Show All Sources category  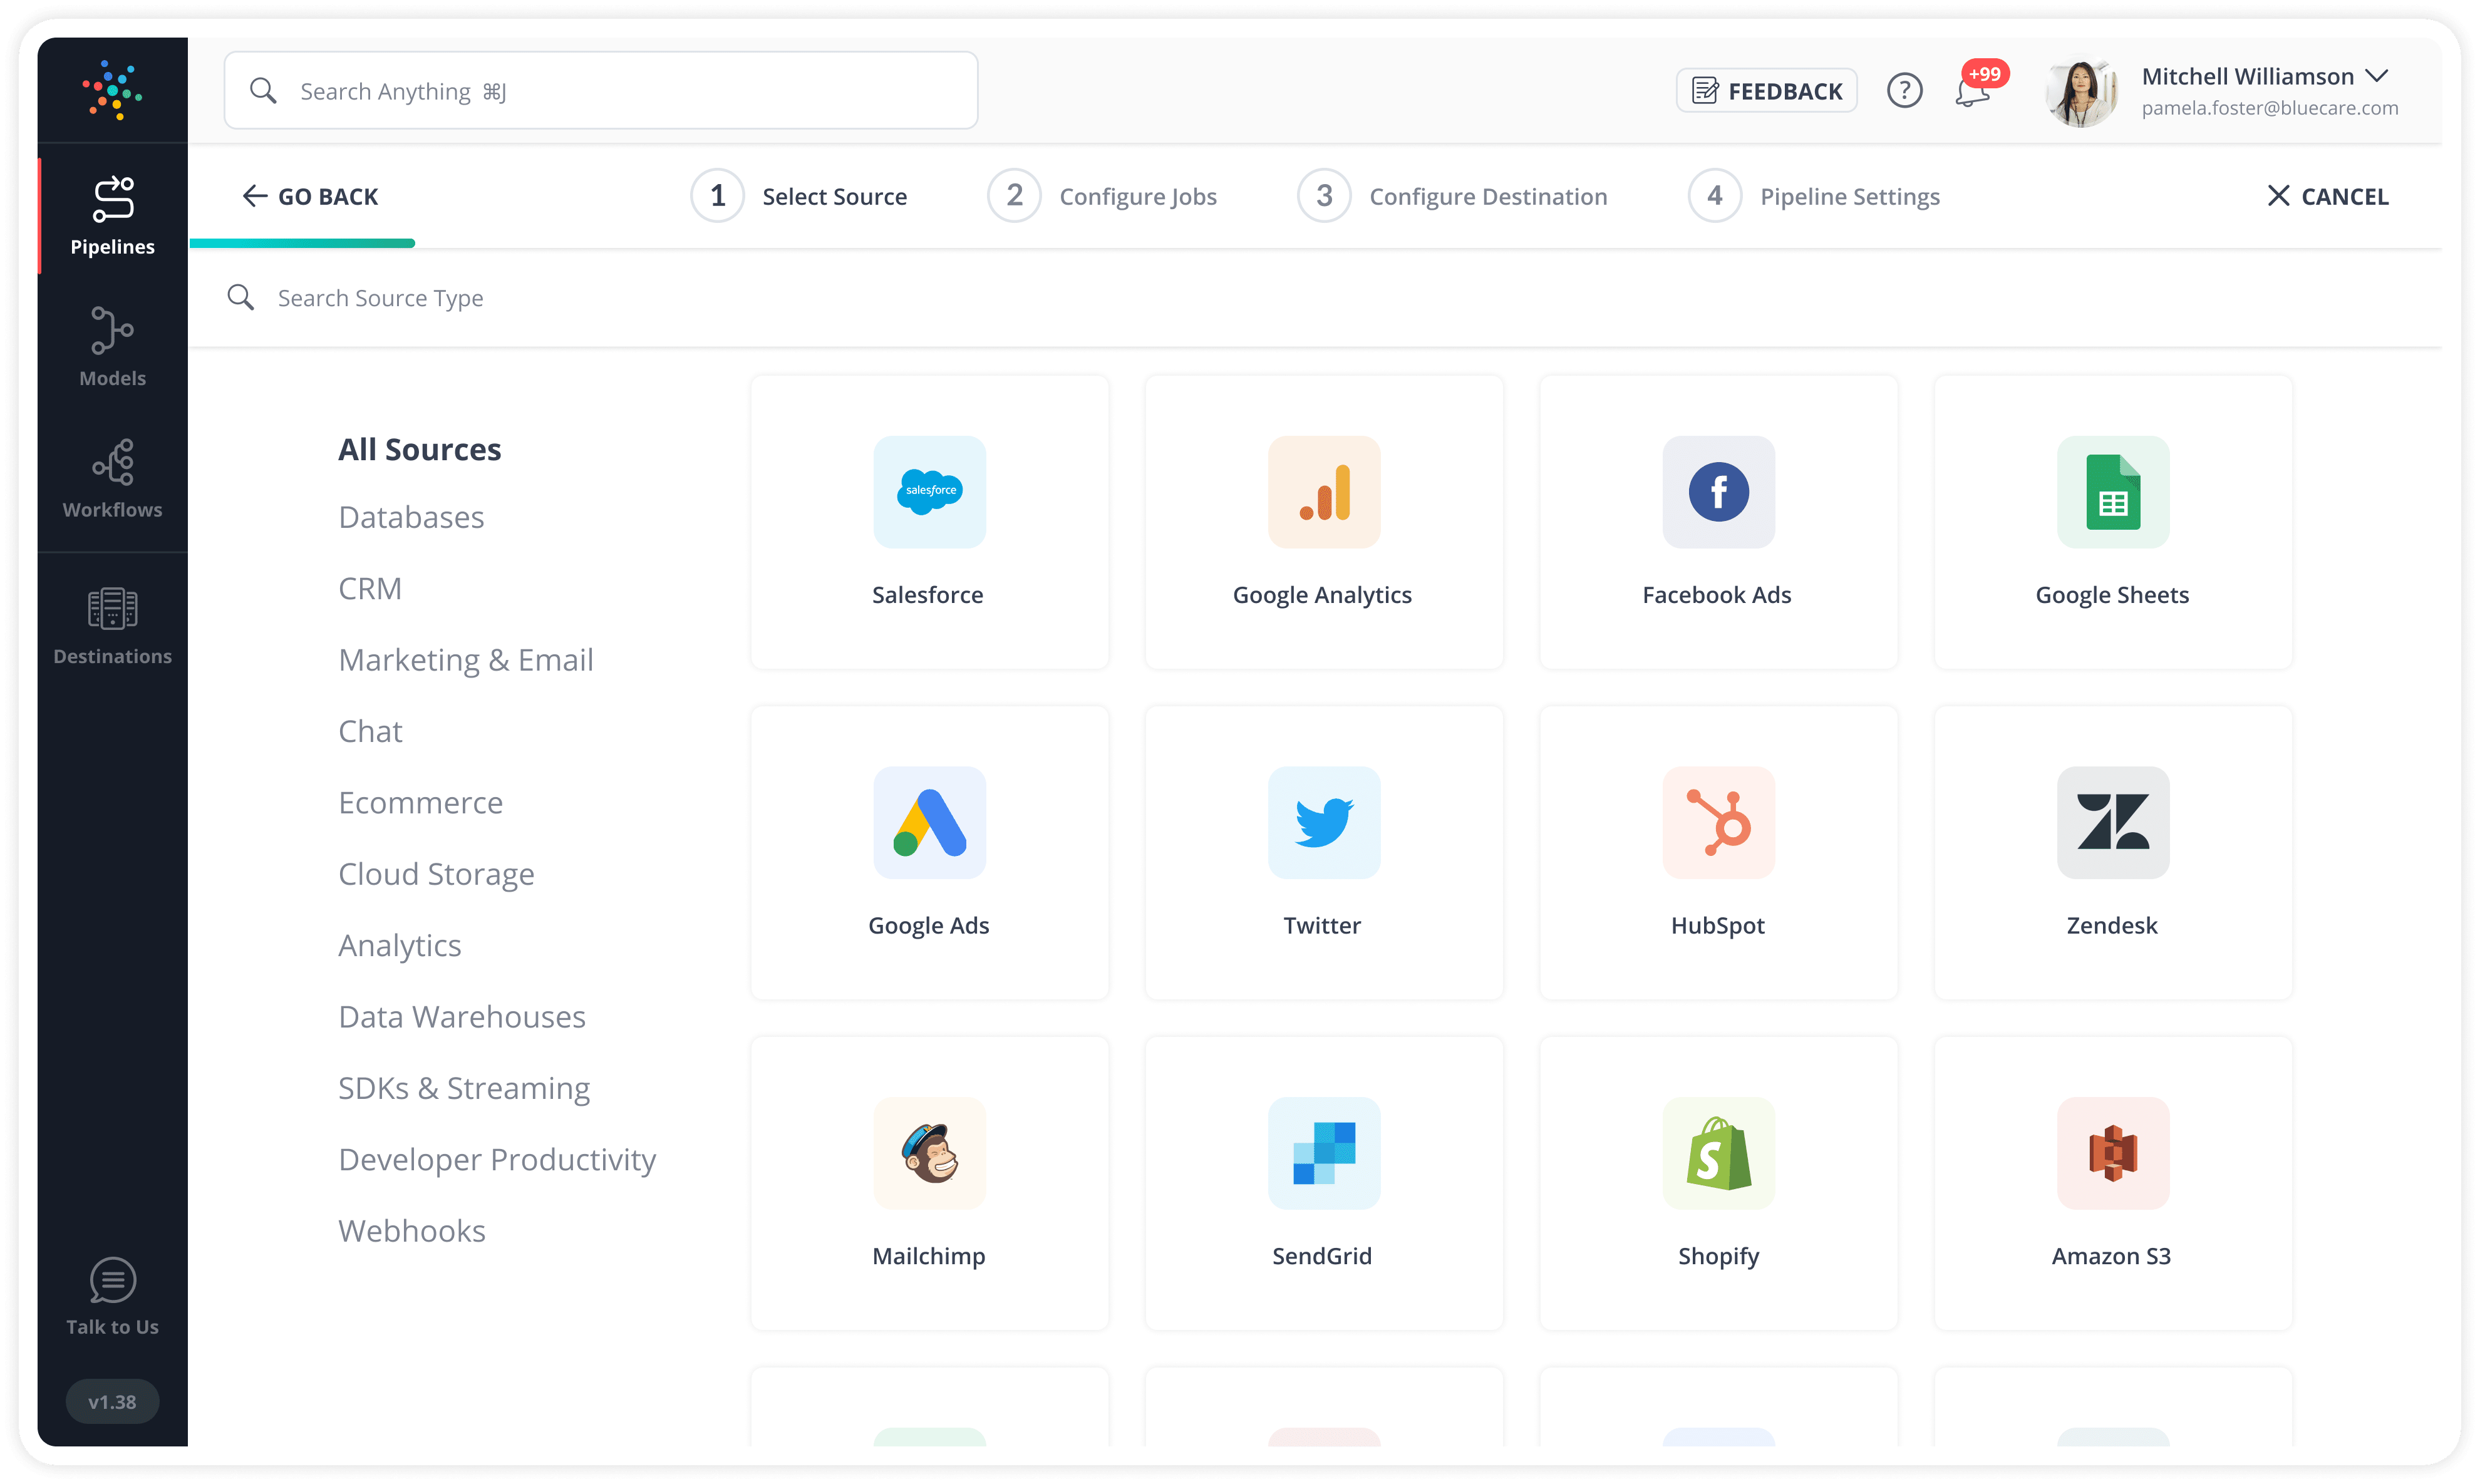coord(419,449)
